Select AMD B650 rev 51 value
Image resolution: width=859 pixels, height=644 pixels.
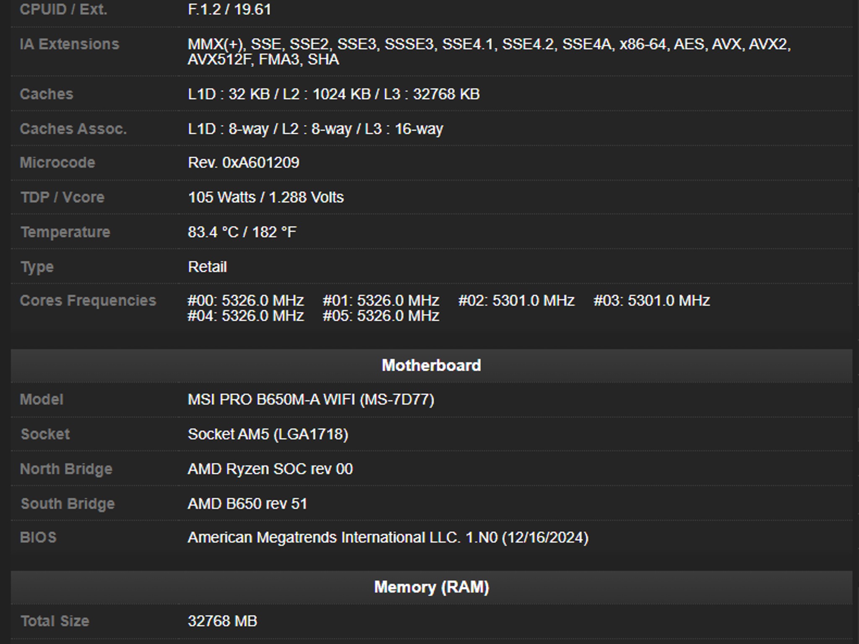pyautogui.click(x=247, y=504)
